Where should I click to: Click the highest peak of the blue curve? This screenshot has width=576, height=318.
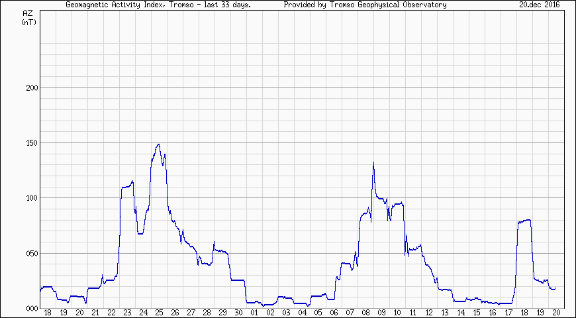point(158,144)
